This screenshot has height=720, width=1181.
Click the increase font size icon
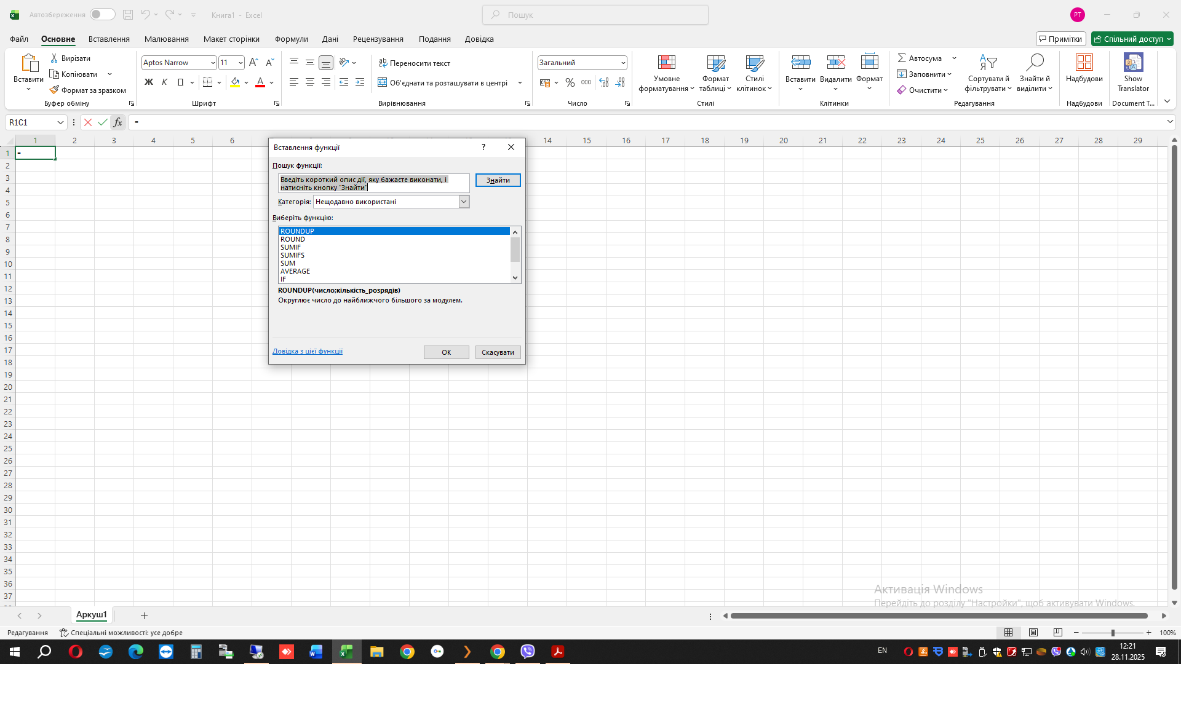(x=253, y=63)
